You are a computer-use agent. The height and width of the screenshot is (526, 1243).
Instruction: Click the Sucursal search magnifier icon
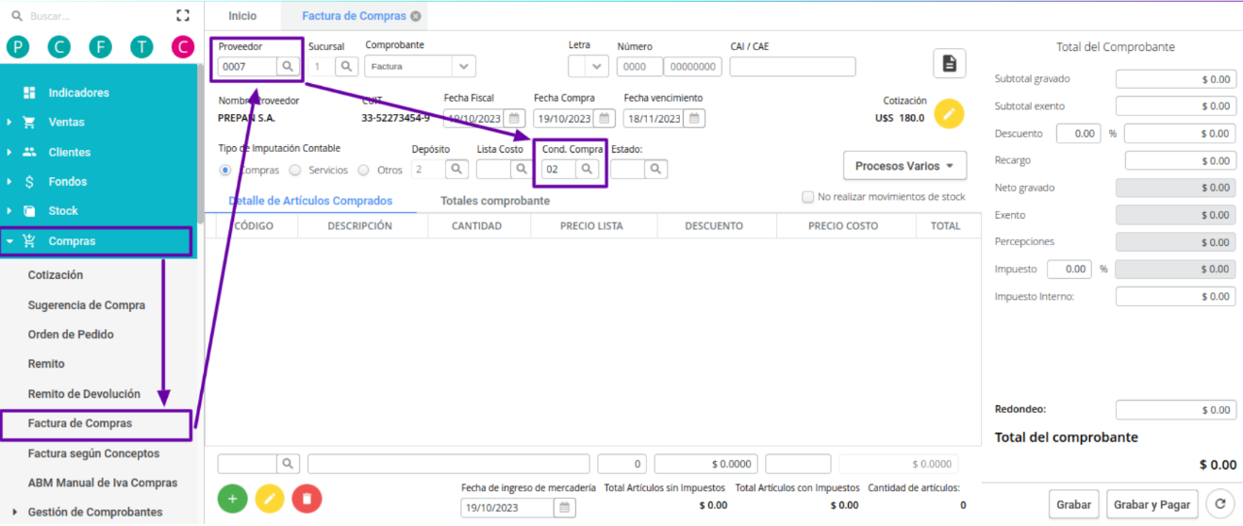pyautogui.click(x=347, y=66)
